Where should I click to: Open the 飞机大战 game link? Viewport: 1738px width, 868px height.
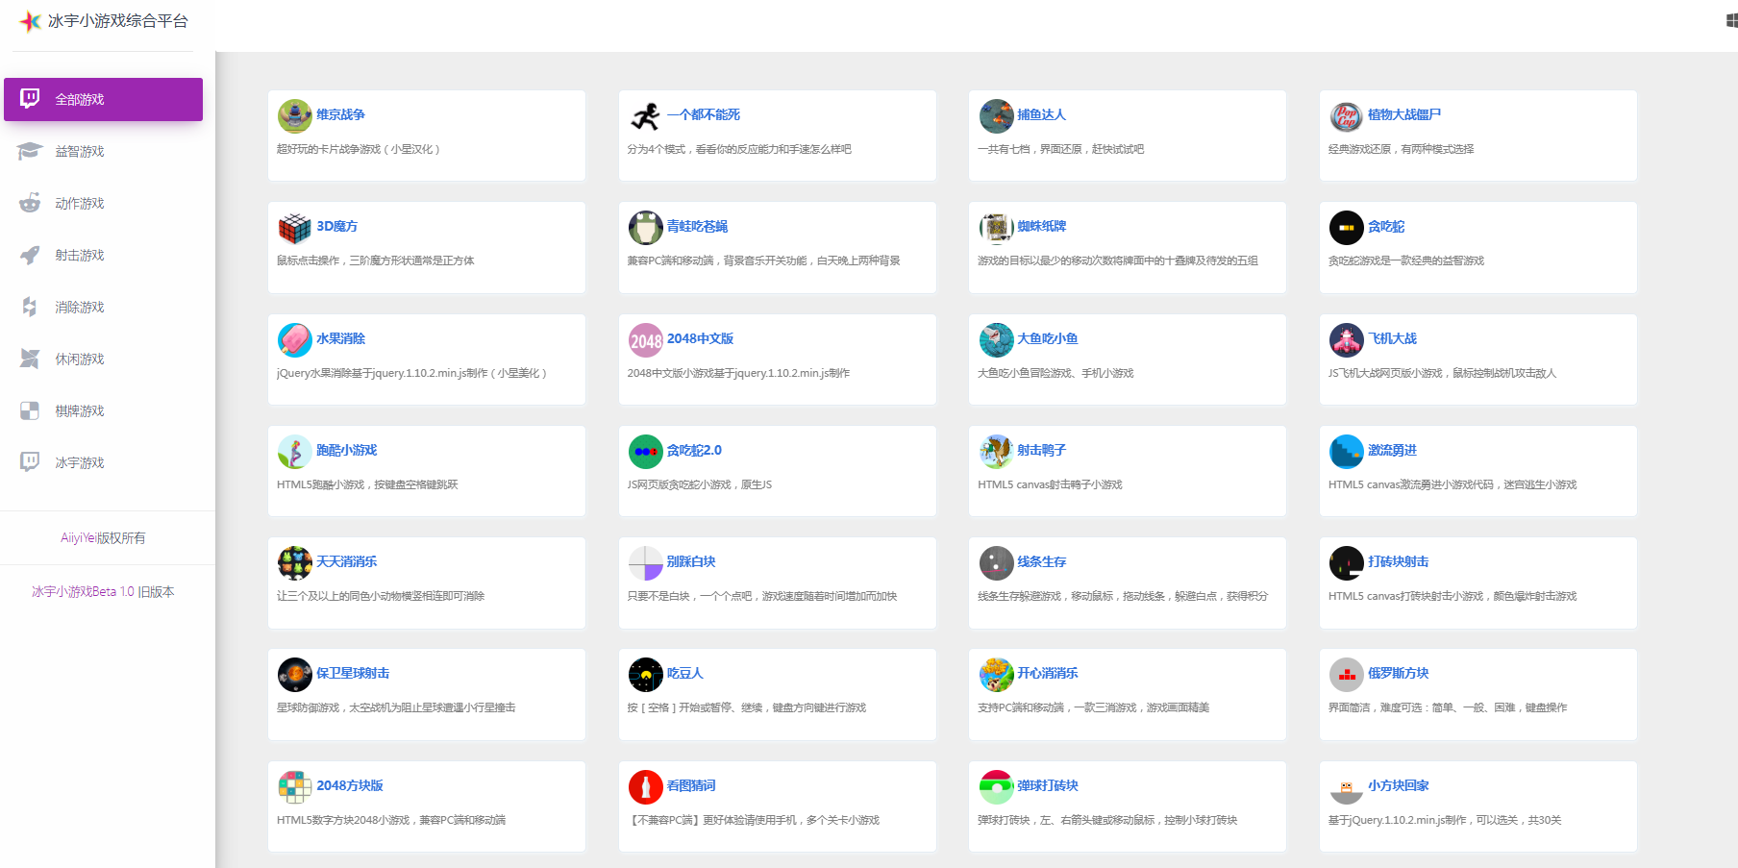click(1392, 339)
